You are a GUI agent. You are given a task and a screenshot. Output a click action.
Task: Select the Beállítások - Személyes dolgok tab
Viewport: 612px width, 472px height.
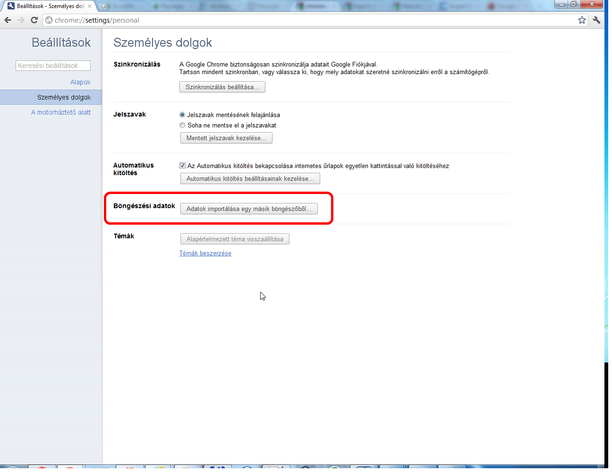click(49, 6)
